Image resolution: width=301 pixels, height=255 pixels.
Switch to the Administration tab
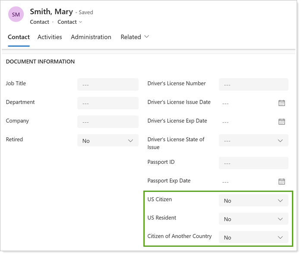91,37
